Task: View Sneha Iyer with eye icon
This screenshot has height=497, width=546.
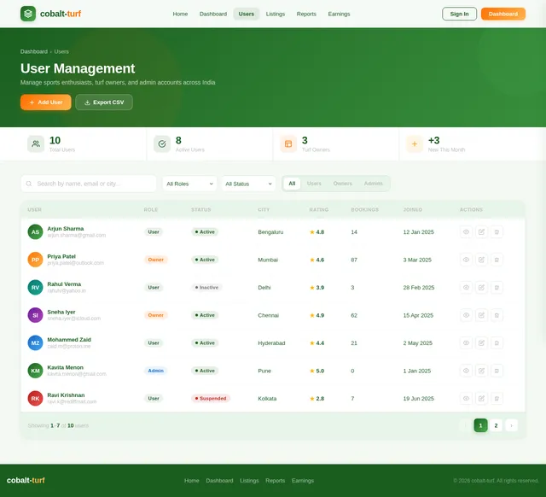Action: [x=466, y=315]
